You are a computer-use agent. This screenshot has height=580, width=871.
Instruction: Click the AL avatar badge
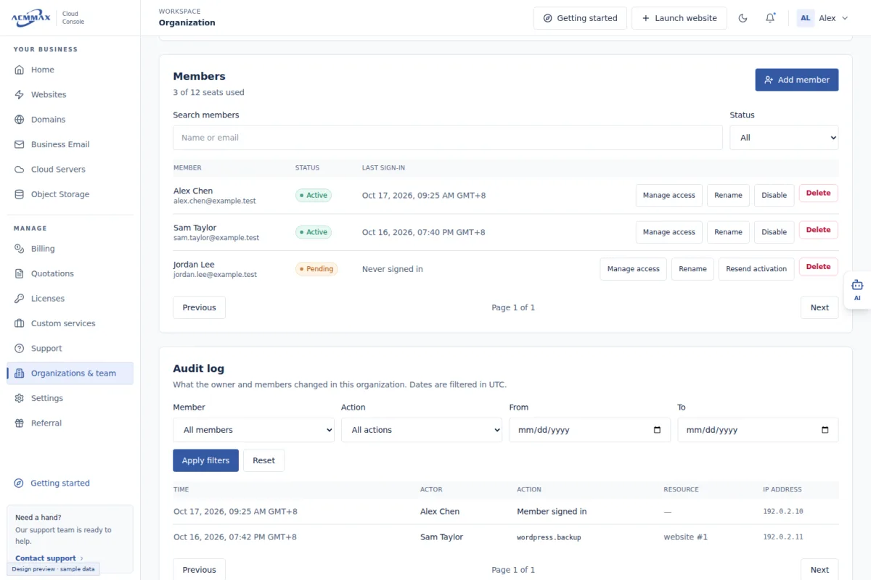tap(806, 18)
